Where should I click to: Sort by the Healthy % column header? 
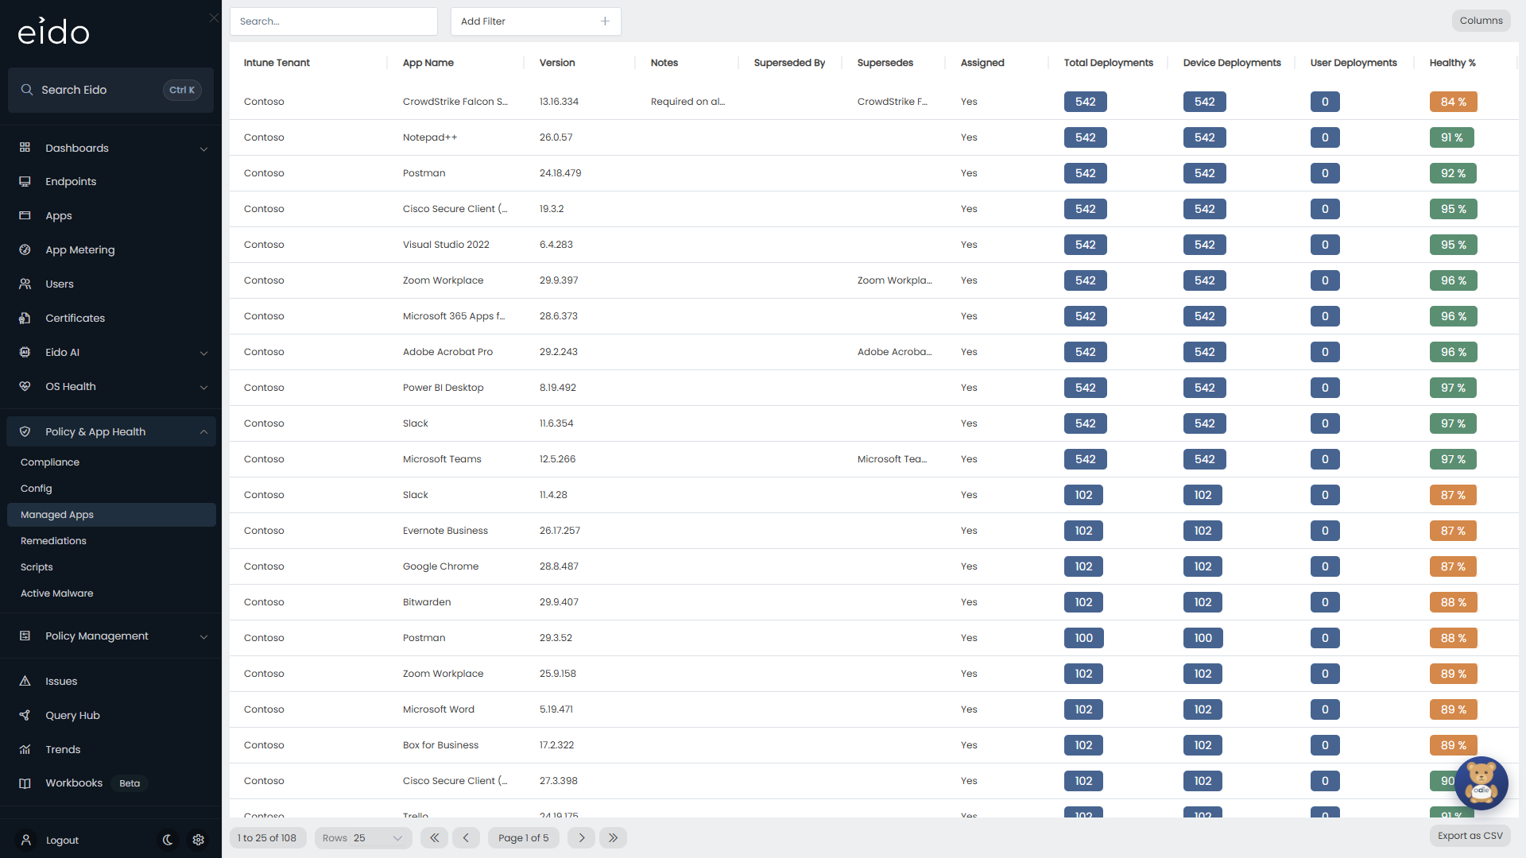(1452, 63)
